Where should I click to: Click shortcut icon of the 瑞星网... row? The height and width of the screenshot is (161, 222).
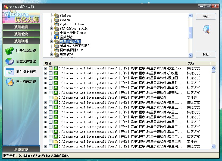[x=55, y=146]
